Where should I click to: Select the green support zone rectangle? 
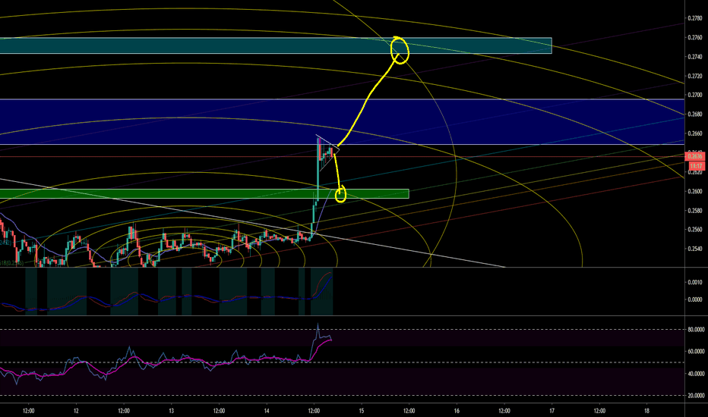(204, 194)
